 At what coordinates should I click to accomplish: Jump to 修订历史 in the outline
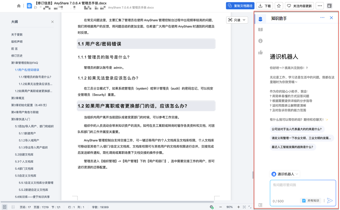[x=17, y=56]
